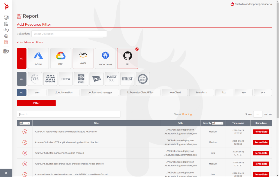Image resolution: width=279 pixels, height=177 pixels.
Task: Click the globe icon in the left sidebar
Action: [6, 36]
